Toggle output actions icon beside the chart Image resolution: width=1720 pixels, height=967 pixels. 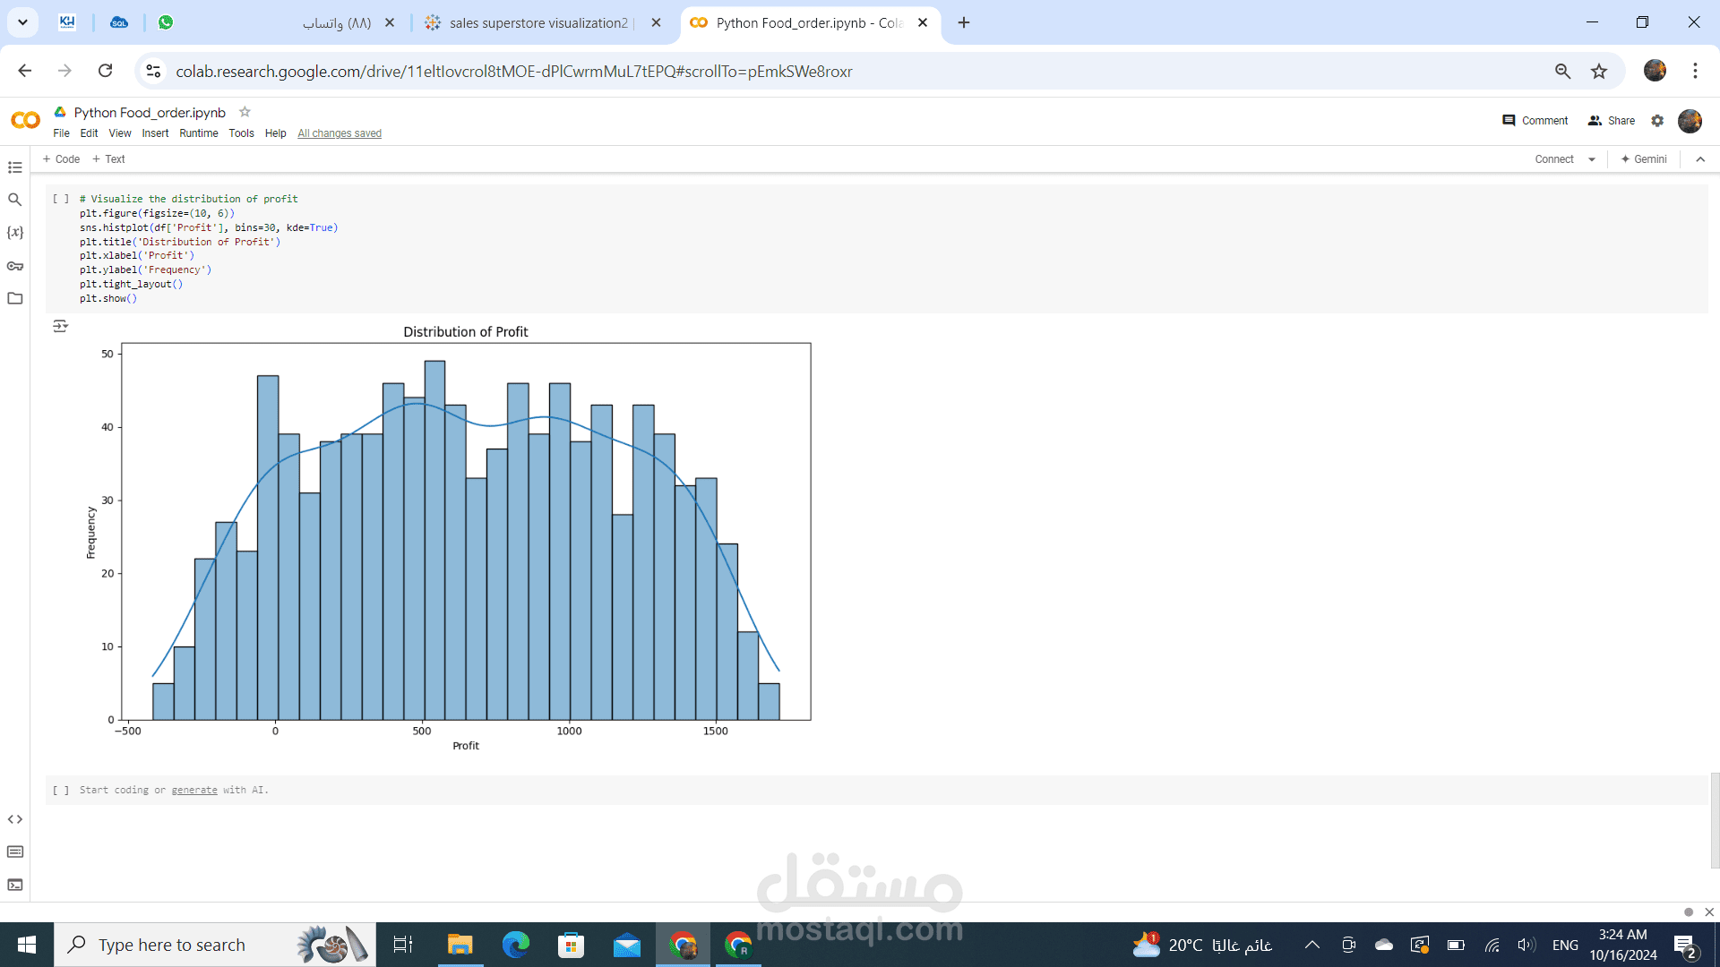[60, 326]
